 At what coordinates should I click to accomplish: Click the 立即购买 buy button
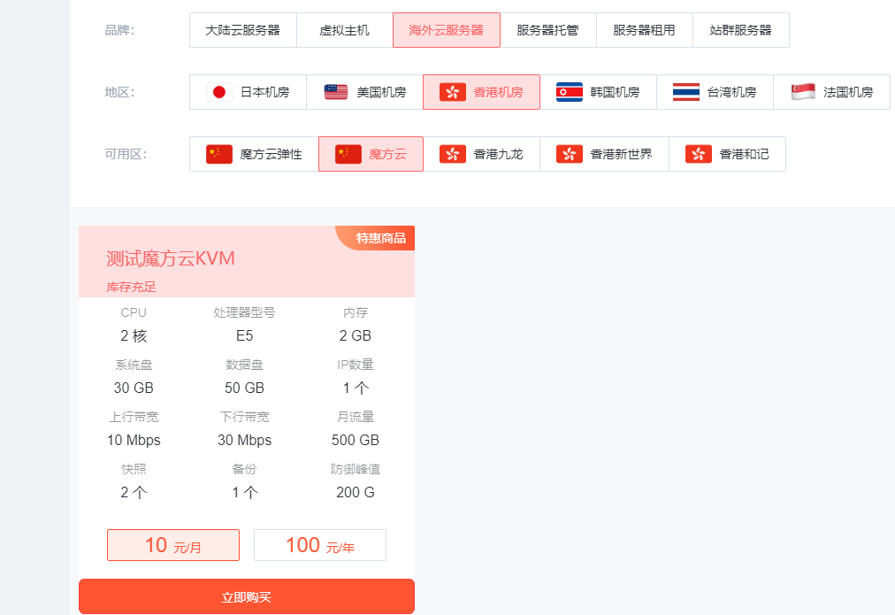pos(247,596)
